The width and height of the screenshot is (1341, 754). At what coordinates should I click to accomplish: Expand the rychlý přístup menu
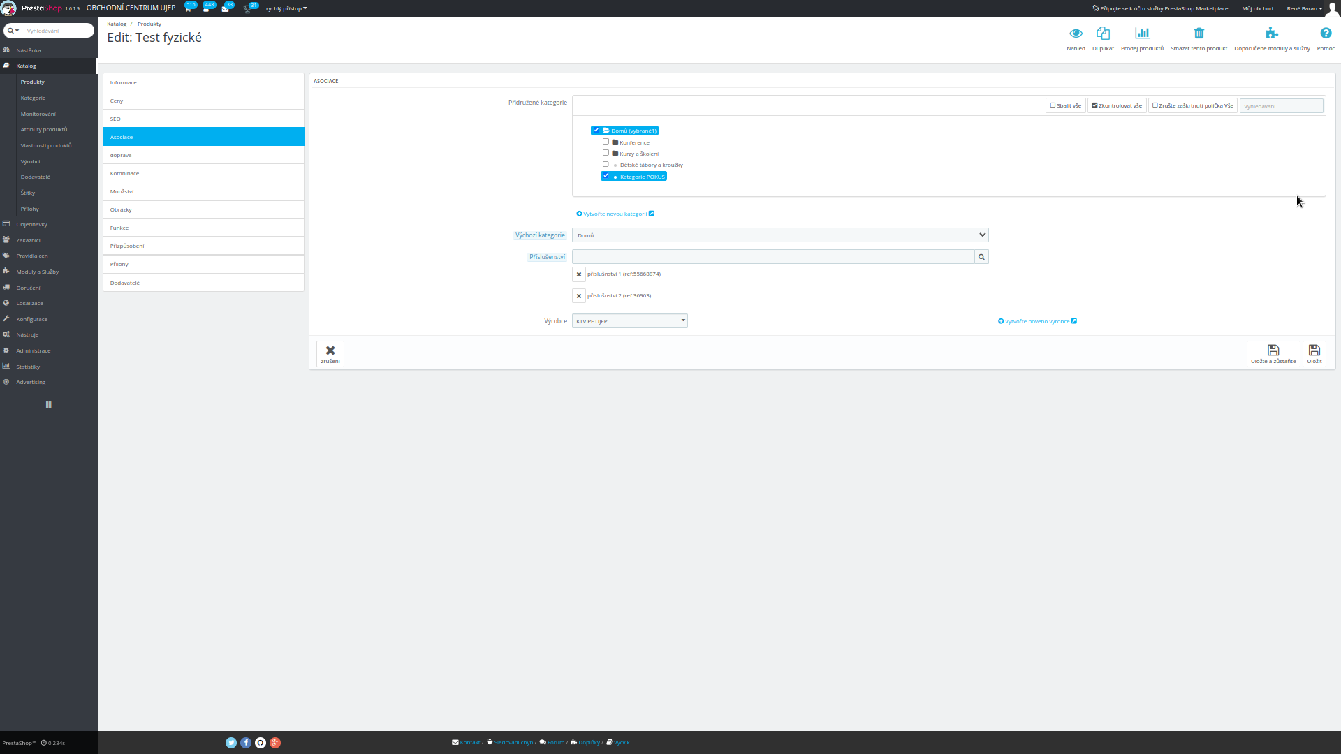[286, 8]
